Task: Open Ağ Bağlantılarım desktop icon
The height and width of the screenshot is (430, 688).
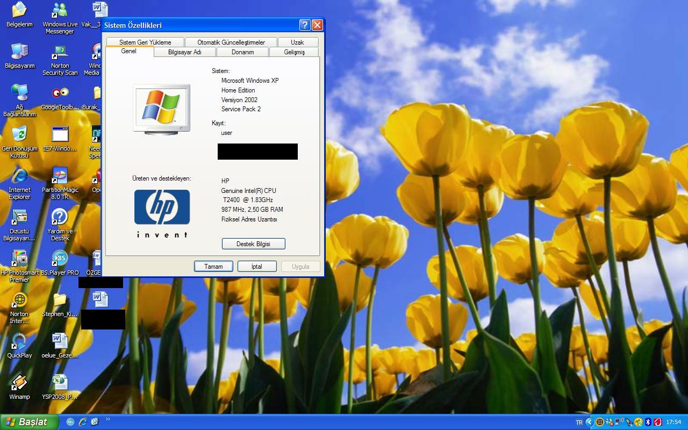Action: (x=19, y=101)
